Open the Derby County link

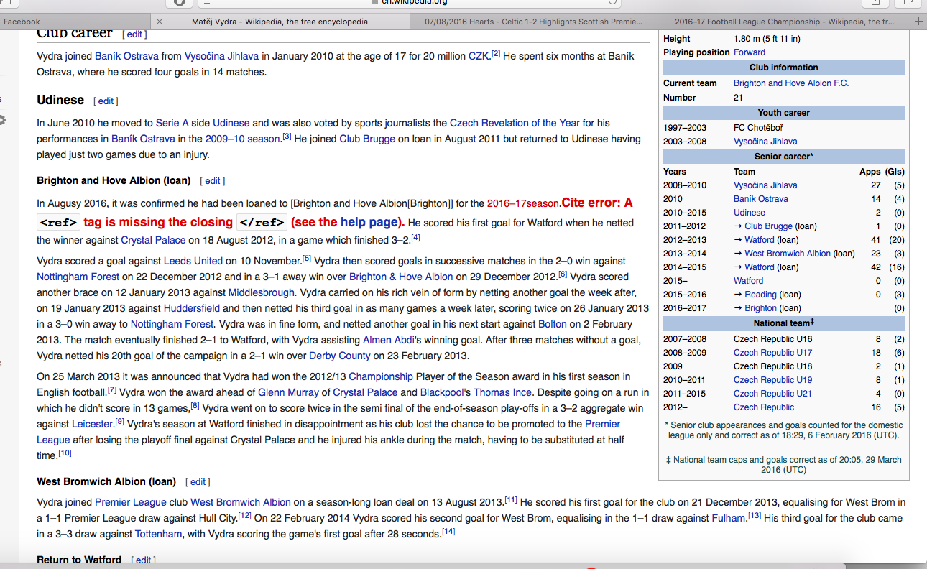click(340, 356)
